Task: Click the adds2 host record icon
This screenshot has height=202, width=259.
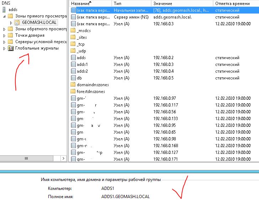Action: (x=73, y=71)
